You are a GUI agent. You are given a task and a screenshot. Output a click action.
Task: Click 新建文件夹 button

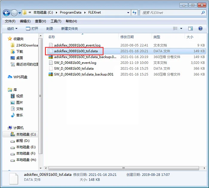coord(69,29)
